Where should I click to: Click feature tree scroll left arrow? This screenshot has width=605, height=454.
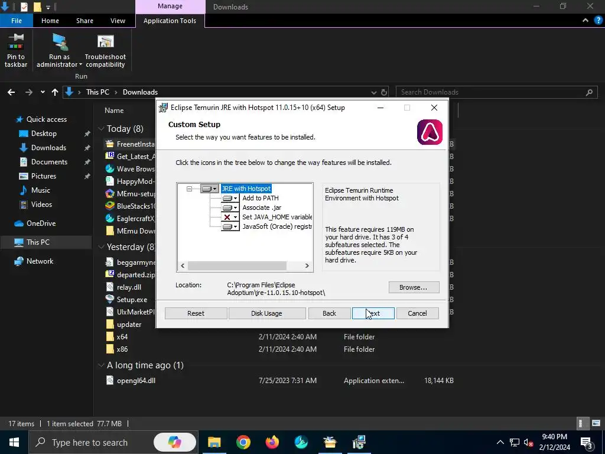(183, 265)
